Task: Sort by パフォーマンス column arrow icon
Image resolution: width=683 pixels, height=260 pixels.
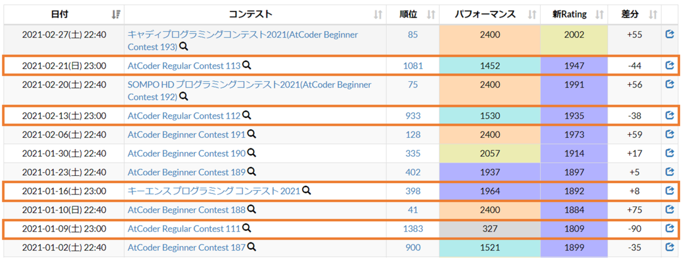Action: 533,14
